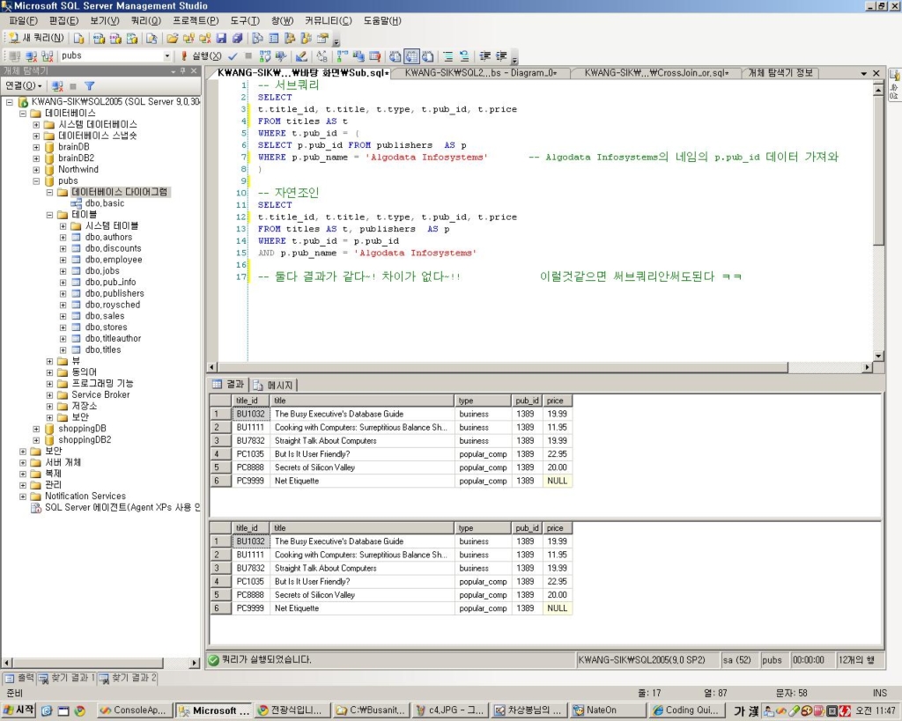Switch to the Messages (메시지) results tab
Viewport: 902px width, 721px height.
click(274, 385)
